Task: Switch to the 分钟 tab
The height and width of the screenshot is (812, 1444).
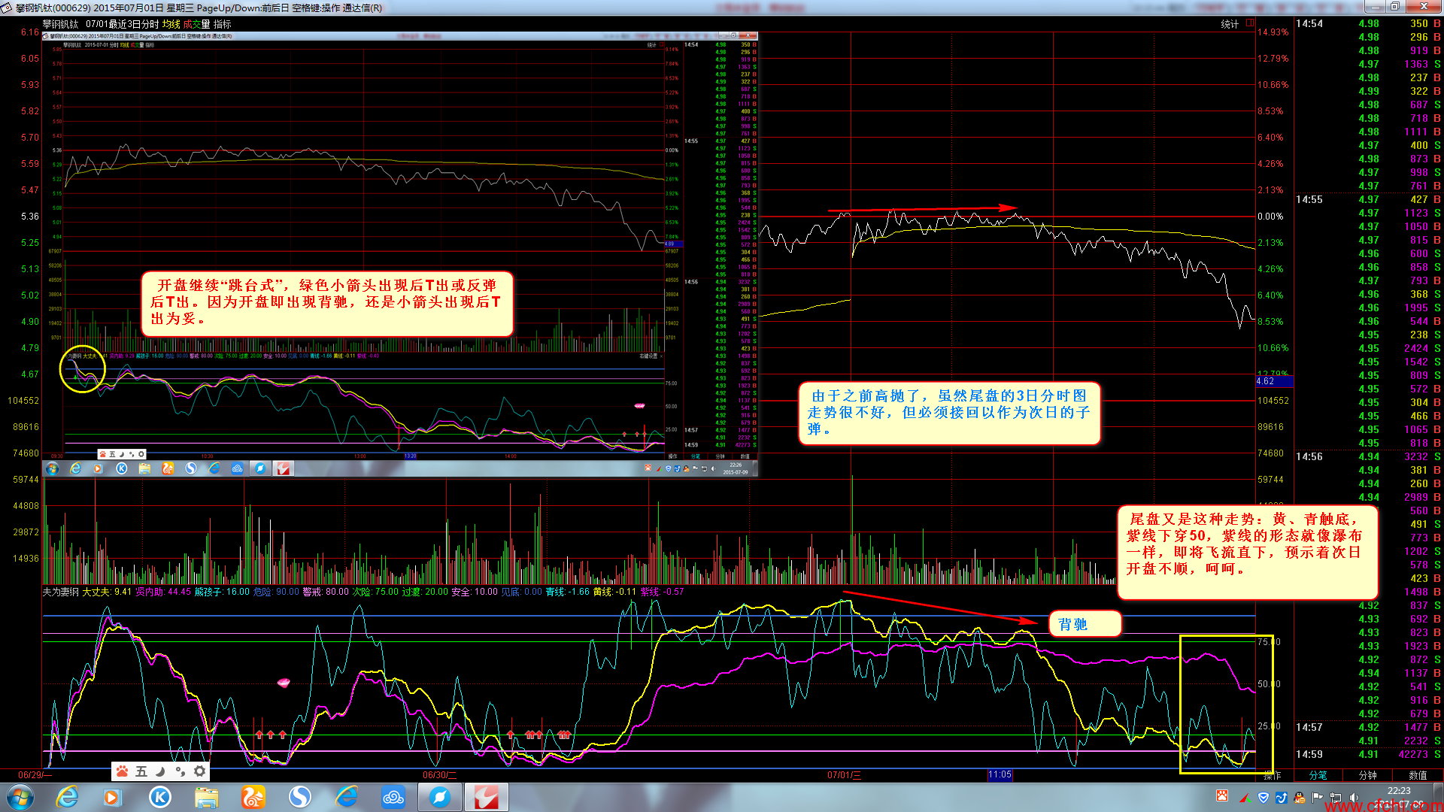Action: pyautogui.click(x=1367, y=775)
